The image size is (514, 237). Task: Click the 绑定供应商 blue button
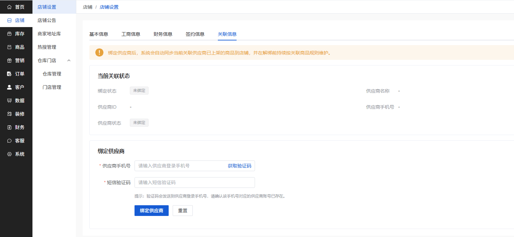click(x=152, y=211)
